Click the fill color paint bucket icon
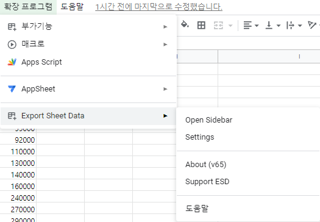 tap(185, 25)
